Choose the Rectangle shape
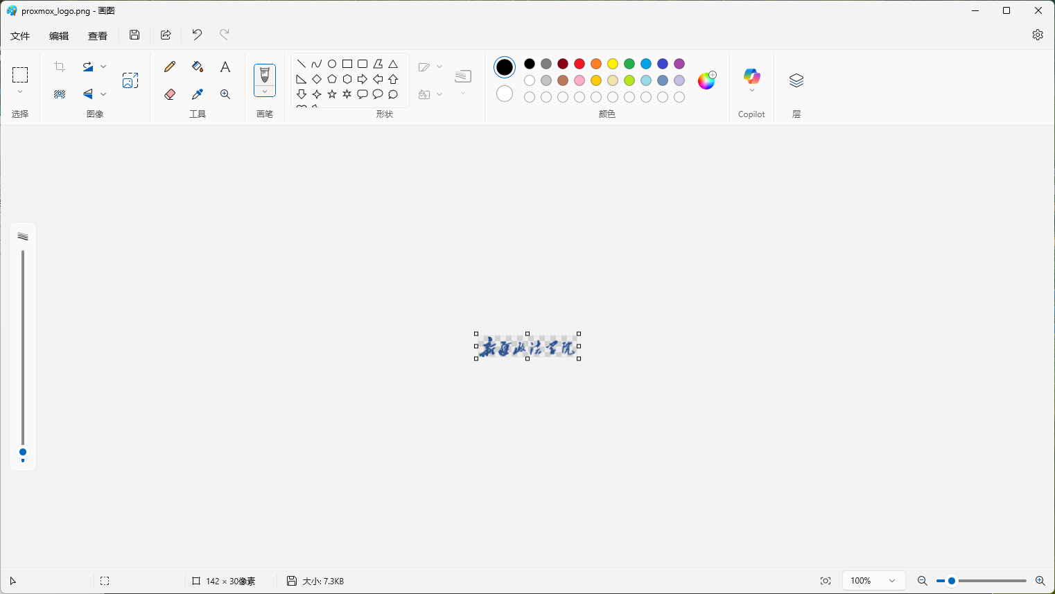The height and width of the screenshot is (594, 1055). pyautogui.click(x=347, y=64)
